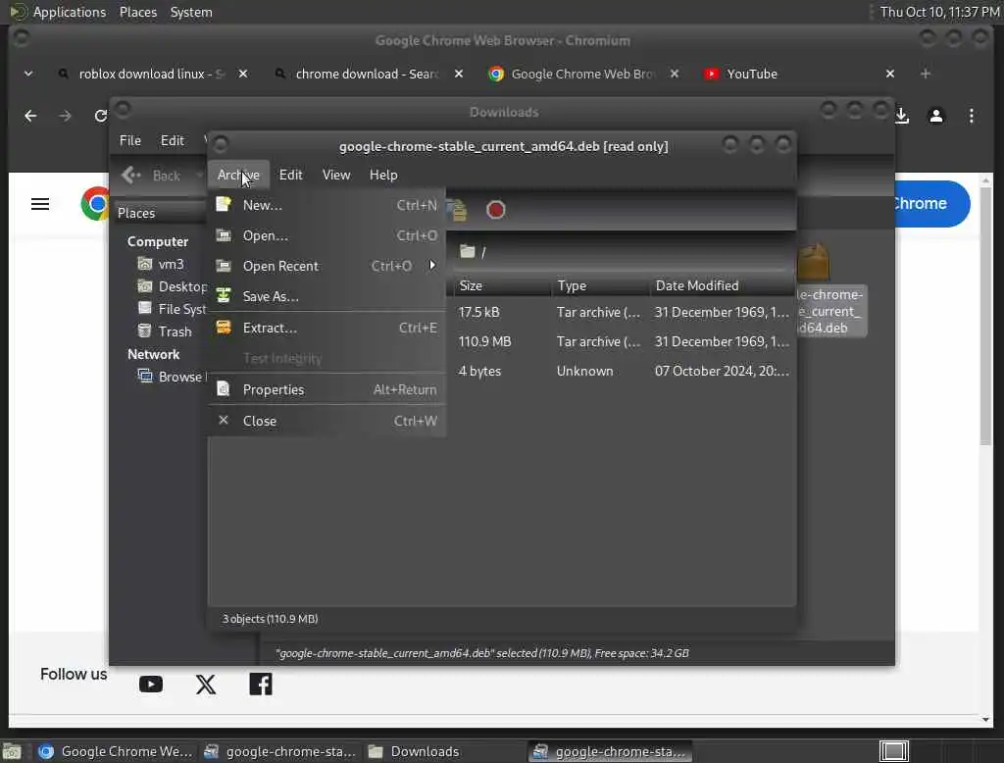Open Facebook follow-us icon

(261, 685)
